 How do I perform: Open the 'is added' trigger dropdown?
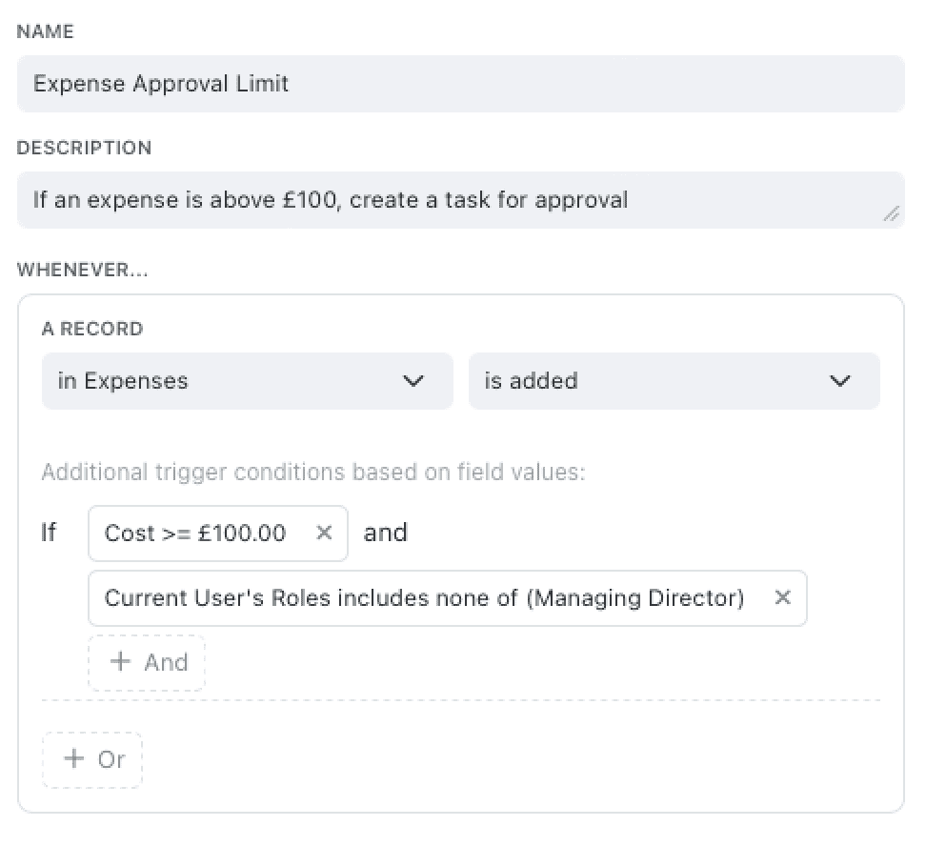(x=674, y=381)
